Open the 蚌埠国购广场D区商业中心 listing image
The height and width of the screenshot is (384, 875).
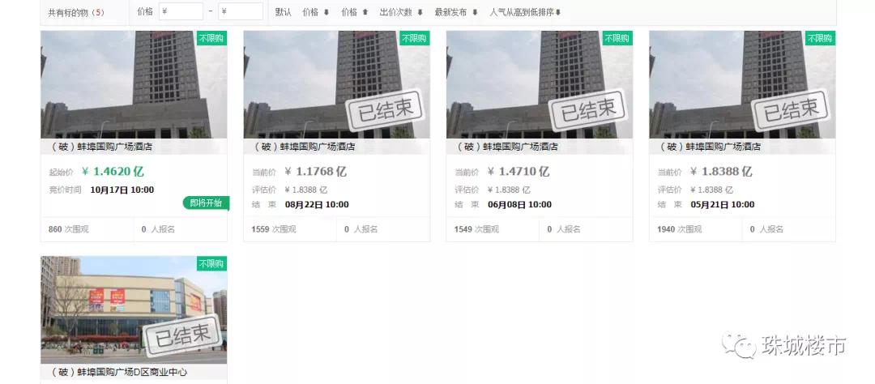pos(134,309)
